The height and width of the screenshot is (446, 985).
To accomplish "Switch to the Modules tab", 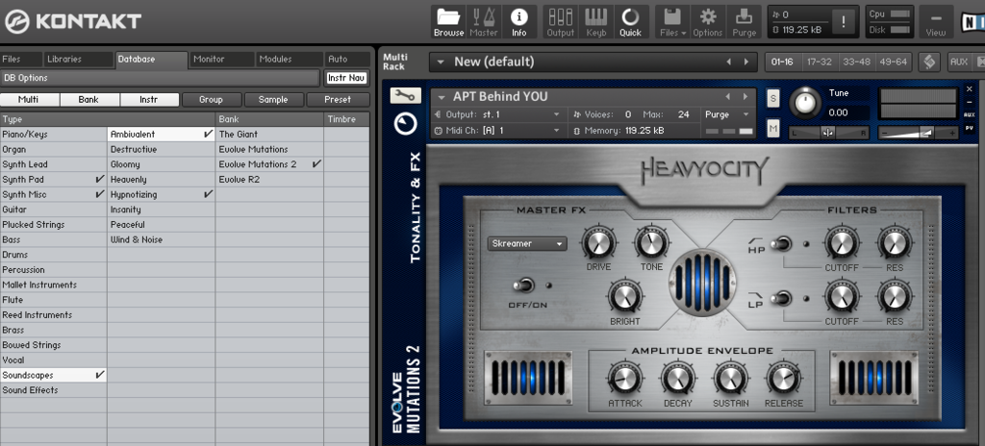I will (290, 59).
